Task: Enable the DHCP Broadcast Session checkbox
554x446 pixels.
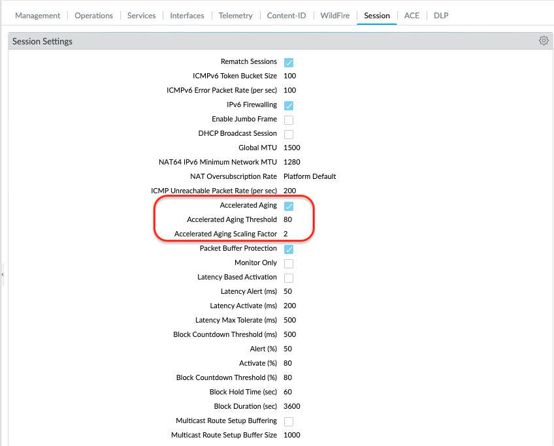Action: (x=289, y=134)
